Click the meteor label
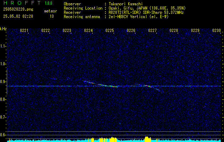This screenshot has height=142, width=224. [x=51, y=11]
